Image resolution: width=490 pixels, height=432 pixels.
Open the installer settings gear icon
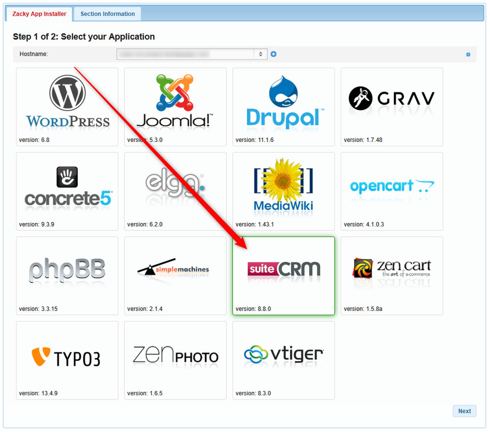pyautogui.click(x=468, y=54)
